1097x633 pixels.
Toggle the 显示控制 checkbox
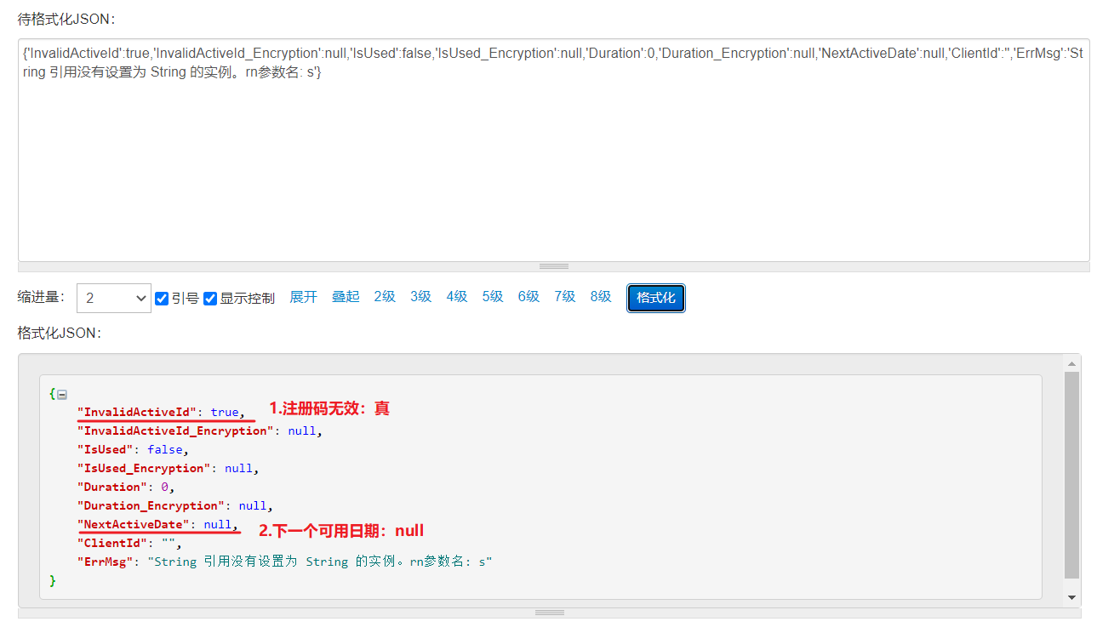tap(210, 299)
